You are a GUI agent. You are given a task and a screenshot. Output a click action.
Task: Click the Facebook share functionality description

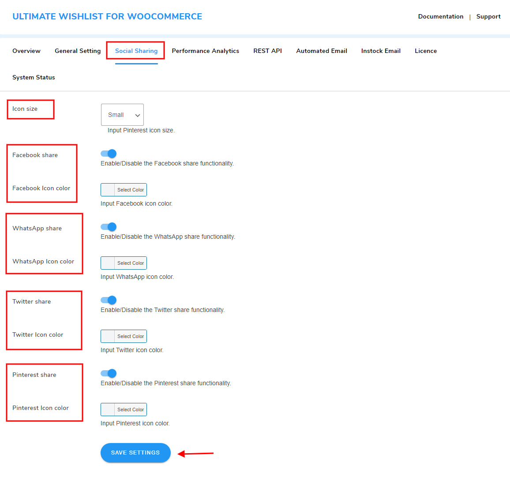coord(167,163)
